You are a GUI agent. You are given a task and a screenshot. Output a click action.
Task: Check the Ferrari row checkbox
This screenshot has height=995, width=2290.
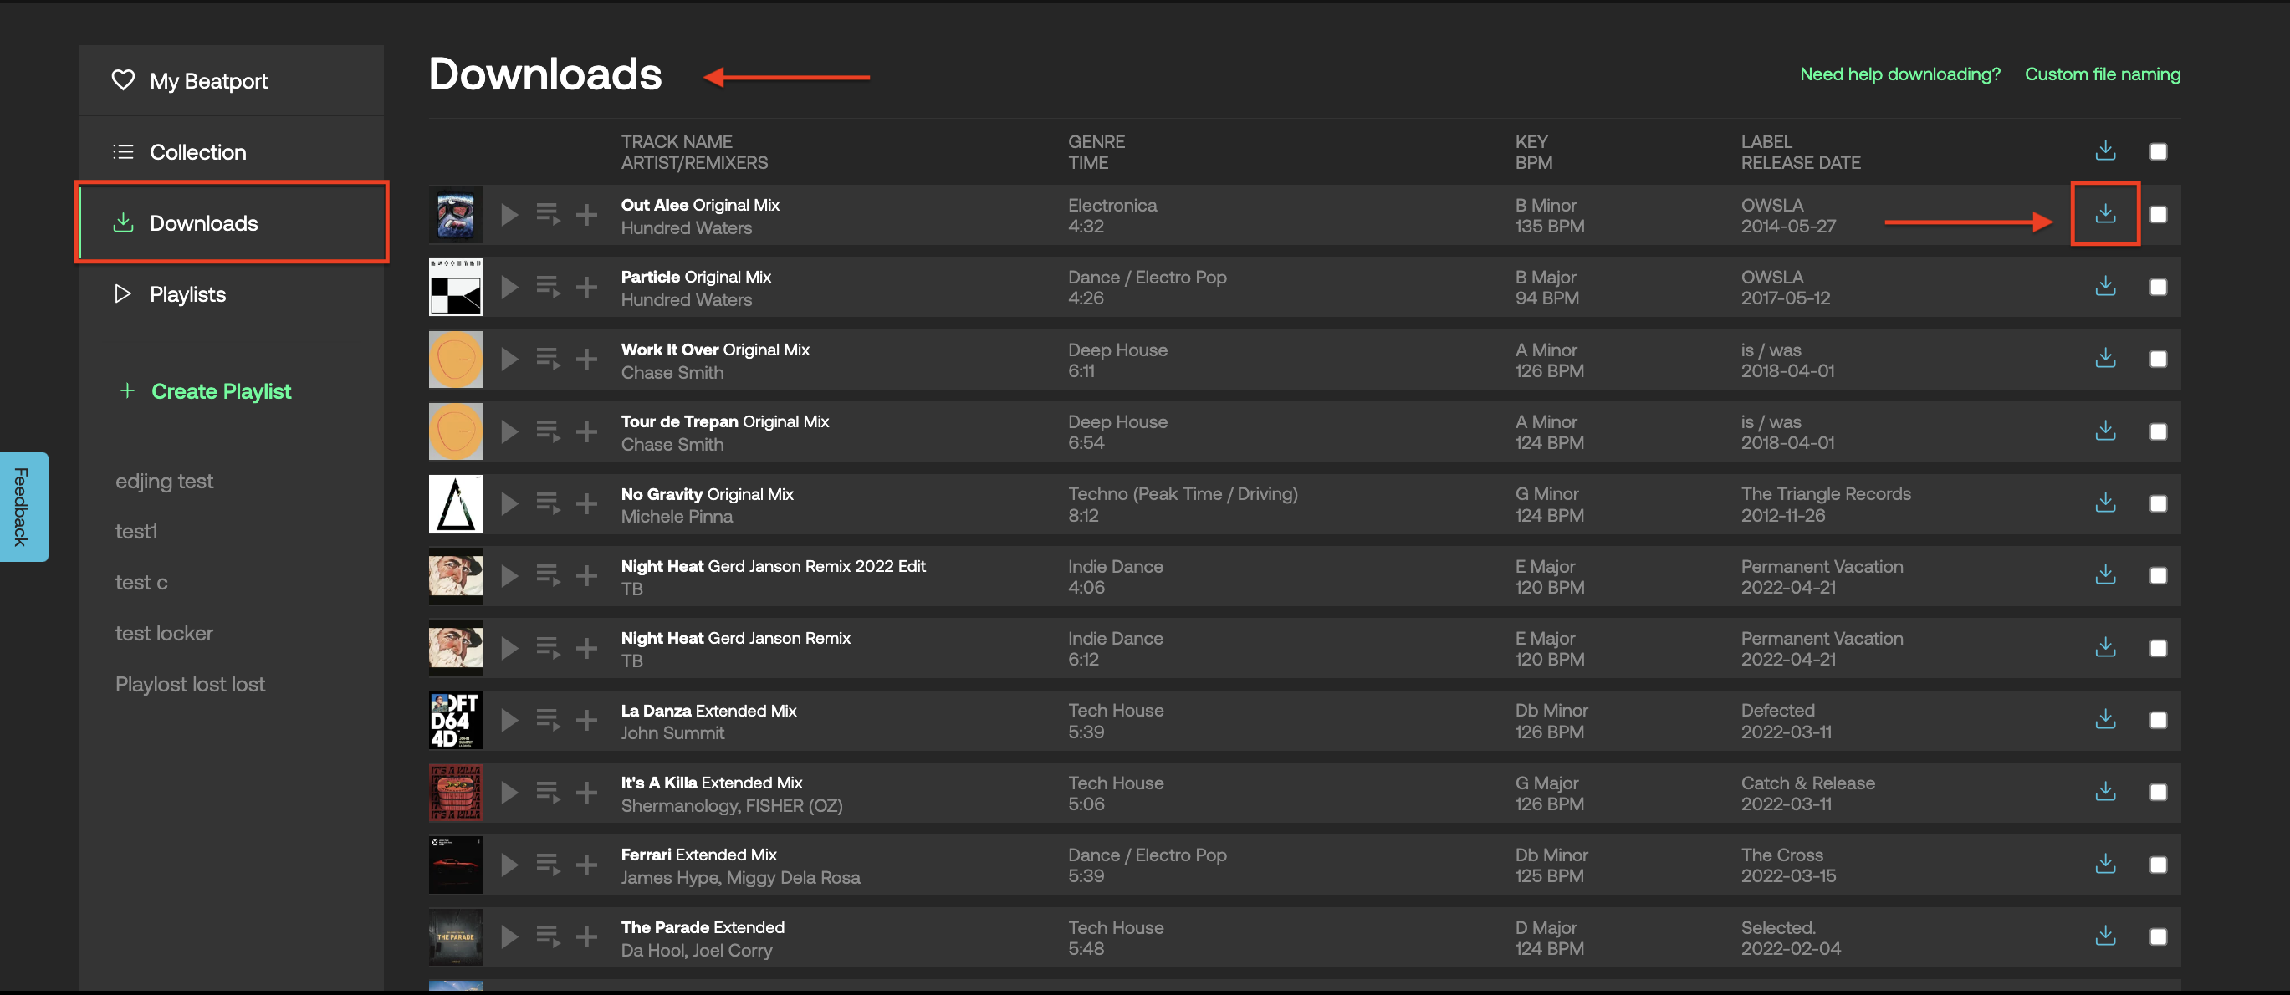(x=2158, y=865)
